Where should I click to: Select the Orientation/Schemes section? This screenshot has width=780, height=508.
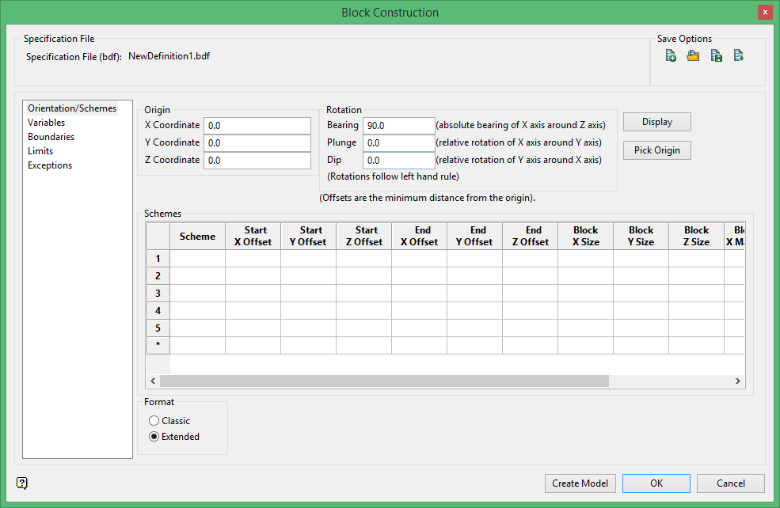[71, 108]
